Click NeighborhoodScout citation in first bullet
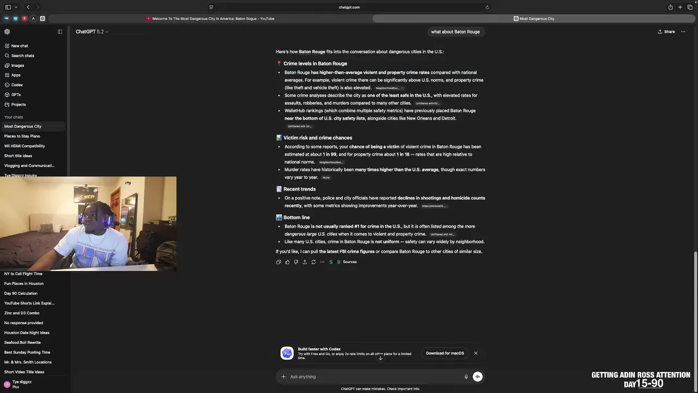The height and width of the screenshot is (393, 698). 389,88
